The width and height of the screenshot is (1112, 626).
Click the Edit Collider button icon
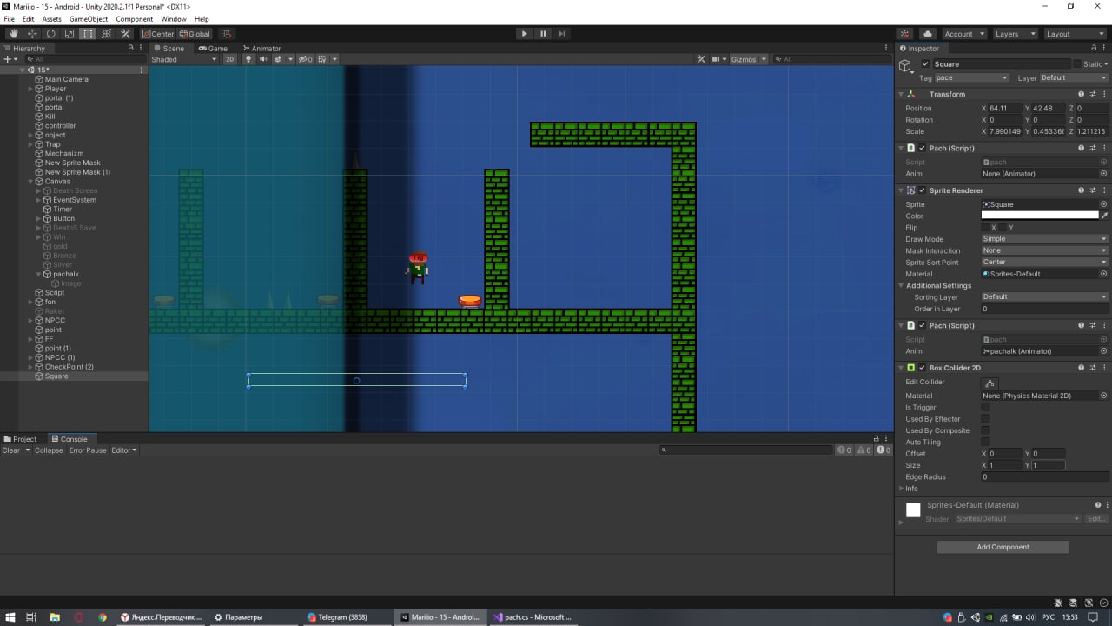pyautogui.click(x=990, y=383)
